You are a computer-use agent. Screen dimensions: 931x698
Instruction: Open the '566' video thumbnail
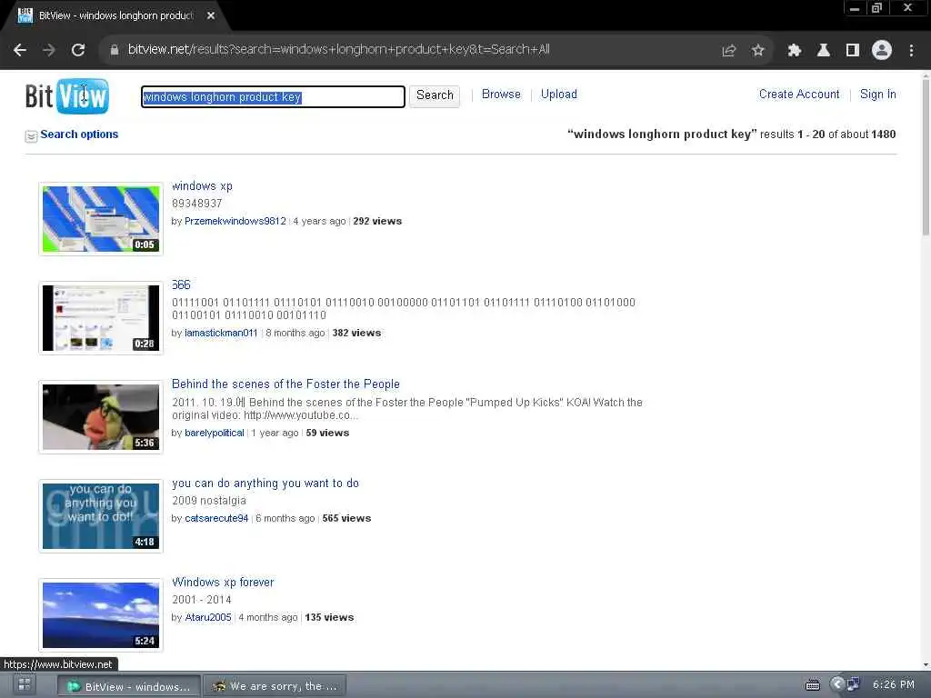click(101, 318)
